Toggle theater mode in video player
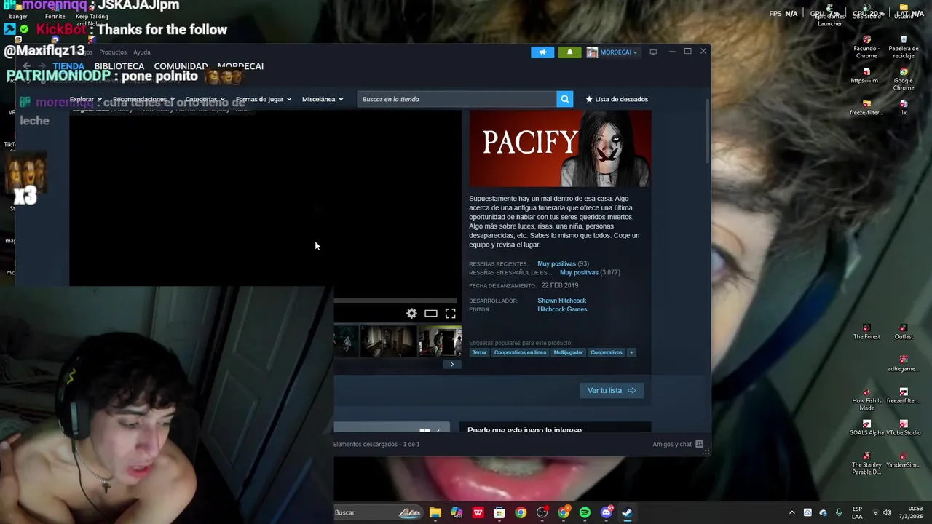The image size is (932, 524). click(x=431, y=314)
